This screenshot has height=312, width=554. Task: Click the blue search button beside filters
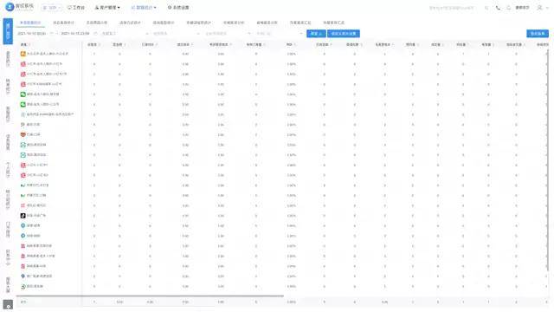316,34
